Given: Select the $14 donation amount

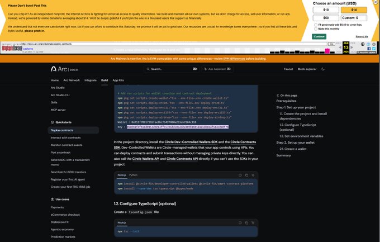Looking at the screenshot, I should tap(354, 10).
